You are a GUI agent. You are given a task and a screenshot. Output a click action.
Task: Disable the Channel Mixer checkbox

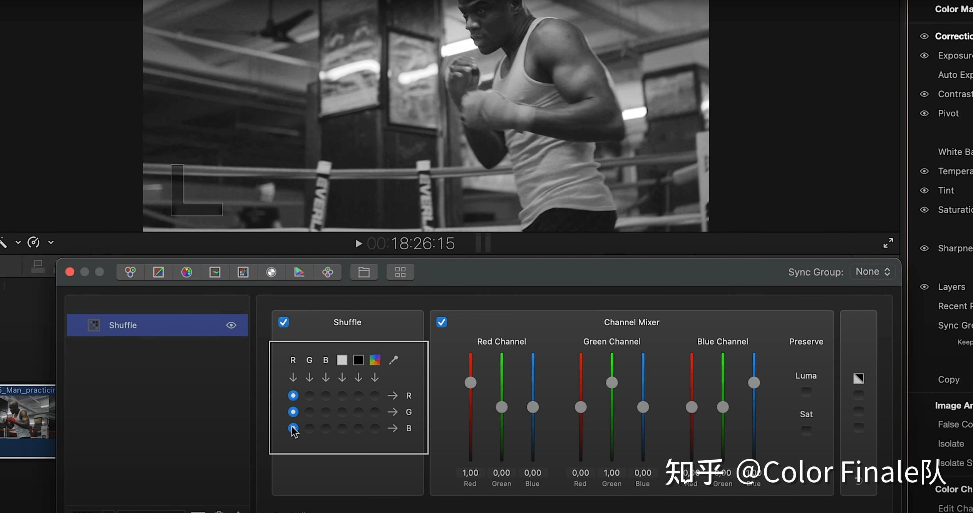coord(442,322)
